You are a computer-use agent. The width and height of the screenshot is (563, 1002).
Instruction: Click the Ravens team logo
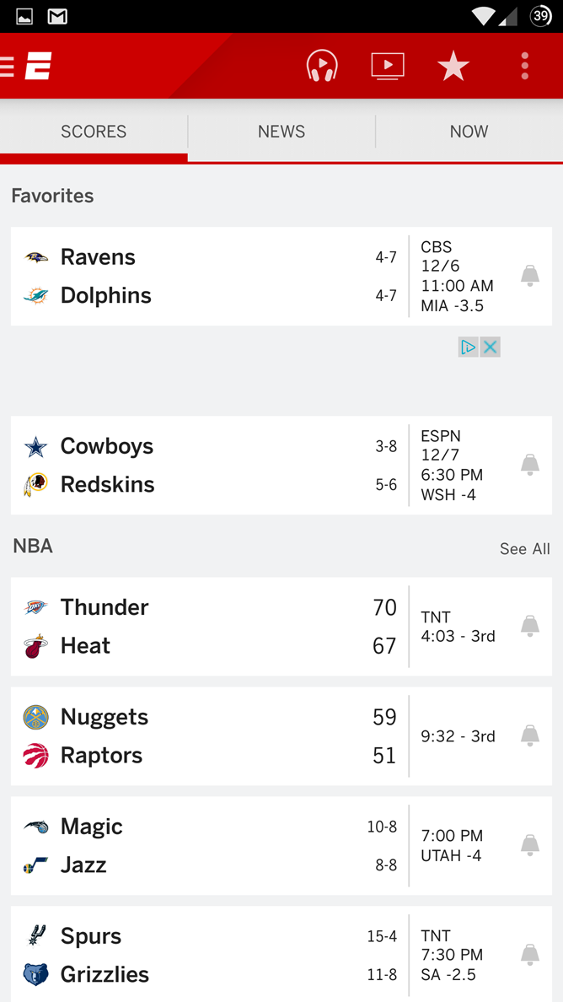34,256
